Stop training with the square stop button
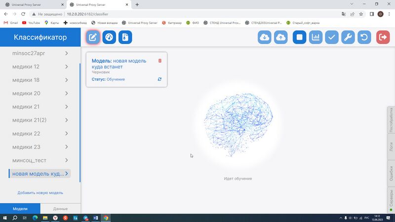395x222 pixels. click(299, 37)
